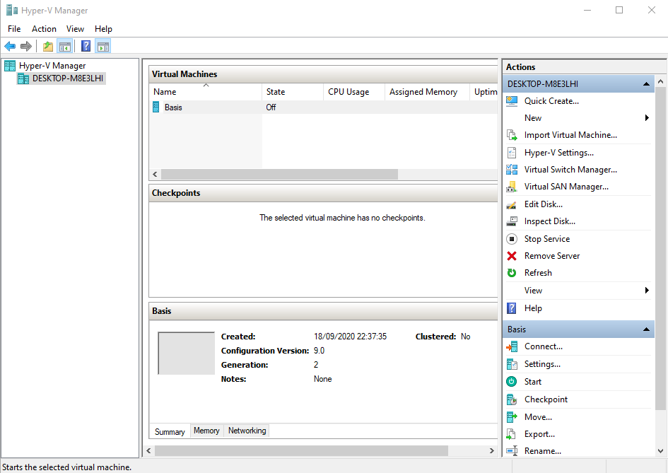Click the Hyper-V Settings icon

point(512,153)
